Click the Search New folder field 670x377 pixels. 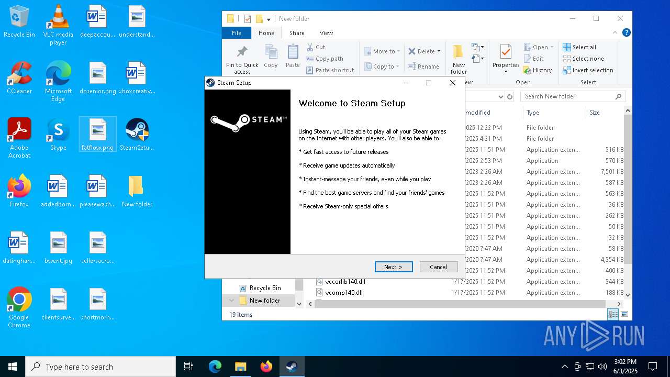(x=573, y=96)
